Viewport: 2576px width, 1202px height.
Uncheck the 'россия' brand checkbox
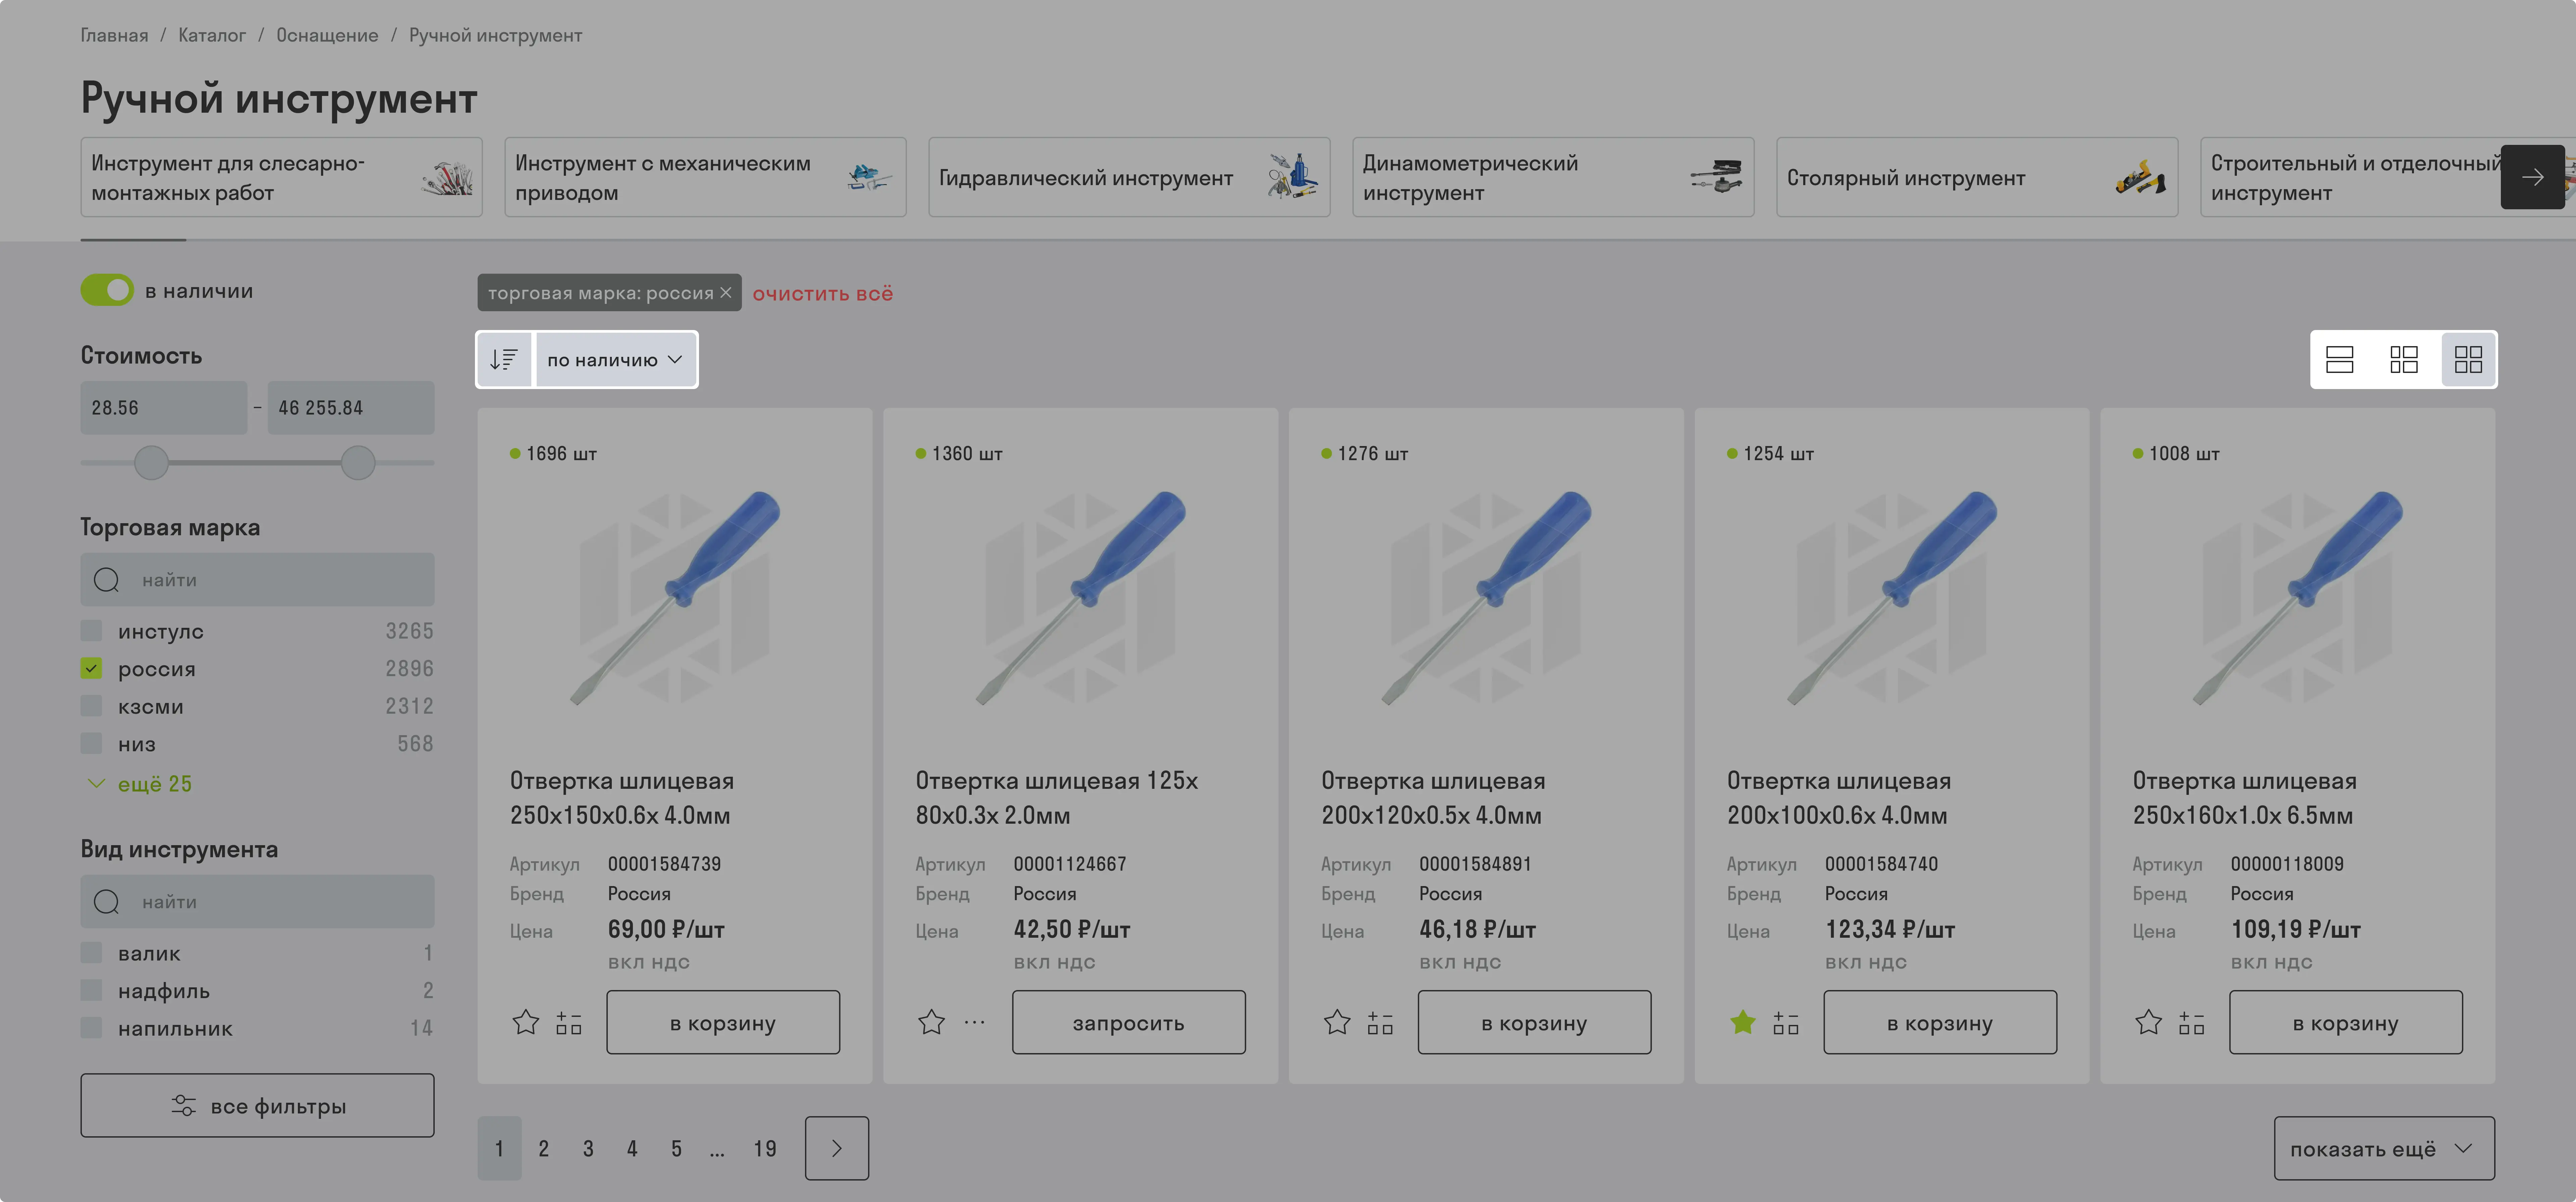click(91, 668)
